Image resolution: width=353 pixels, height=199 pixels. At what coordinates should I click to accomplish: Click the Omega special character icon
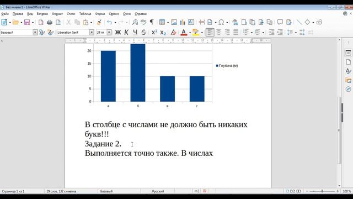pos(221,22)
